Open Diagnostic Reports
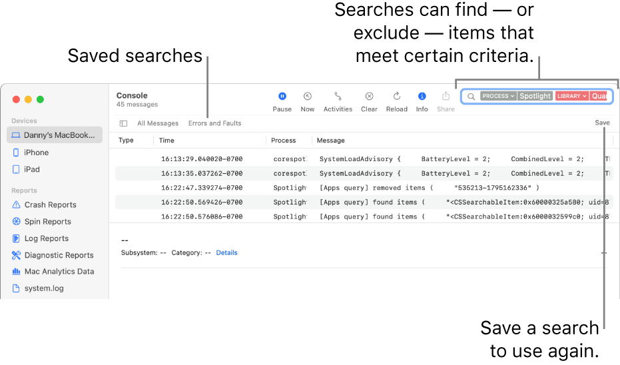The width and height of the screenshot is (620, 365). tap(55, 255)
